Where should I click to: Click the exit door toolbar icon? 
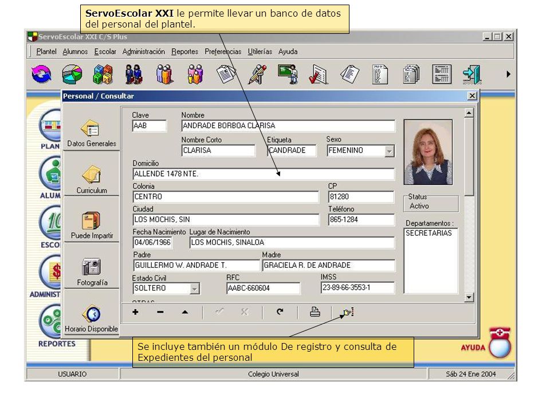click(472, 74)
